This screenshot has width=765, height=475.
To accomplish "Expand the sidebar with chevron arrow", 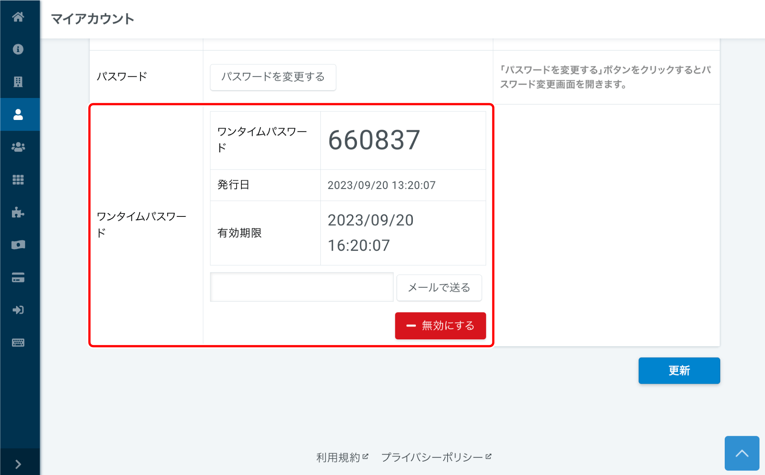I will click(18, 464).
